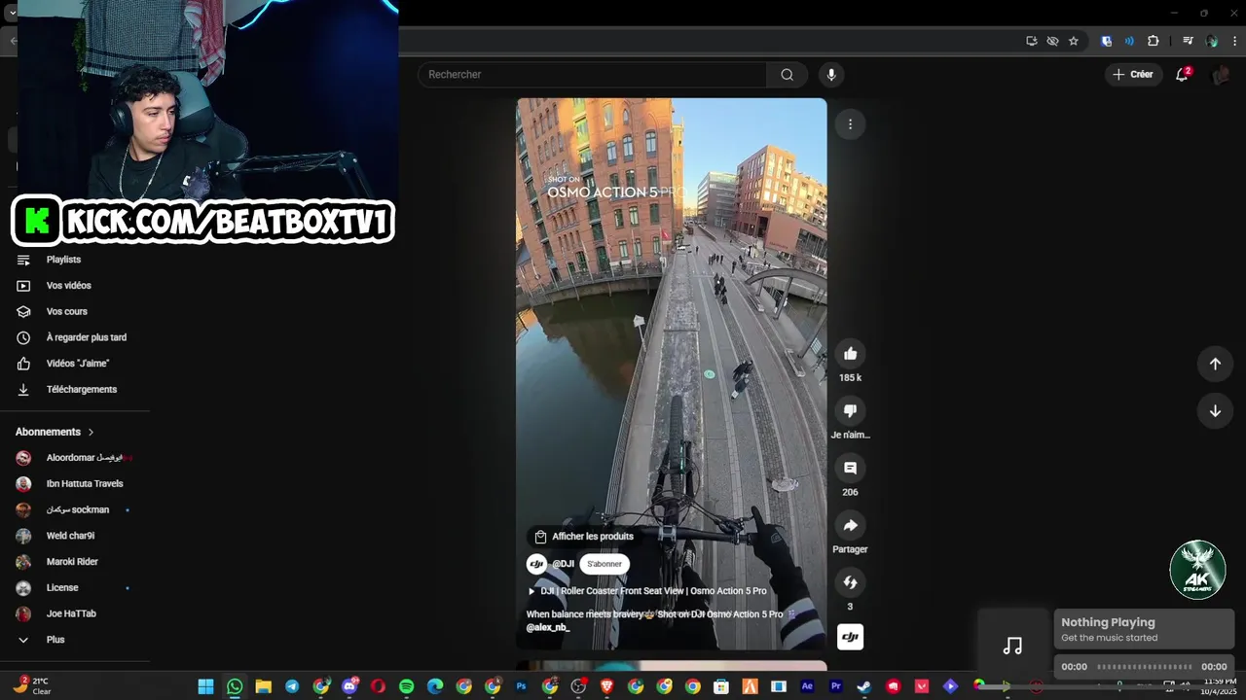
Task: Click the S'abonner button
Action: [x=605, y=564]
